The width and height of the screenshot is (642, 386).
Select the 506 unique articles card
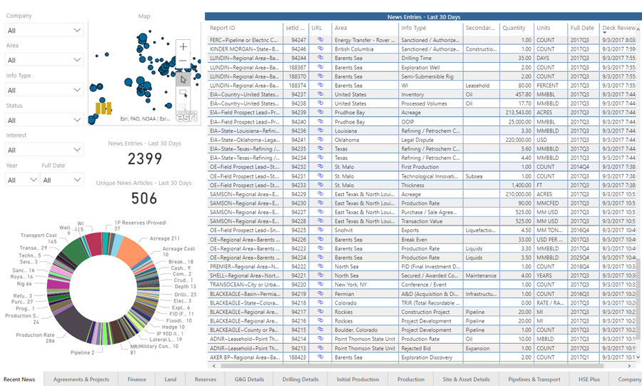[x=143, y=198]
